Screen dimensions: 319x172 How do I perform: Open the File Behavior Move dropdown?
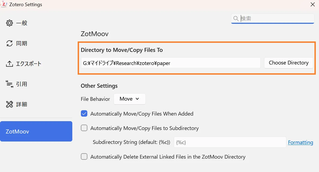pos(130,99)
